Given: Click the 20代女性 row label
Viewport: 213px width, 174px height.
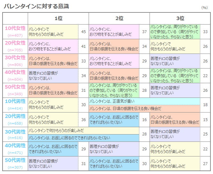Looking at the screenshot, I should point(15,43).
